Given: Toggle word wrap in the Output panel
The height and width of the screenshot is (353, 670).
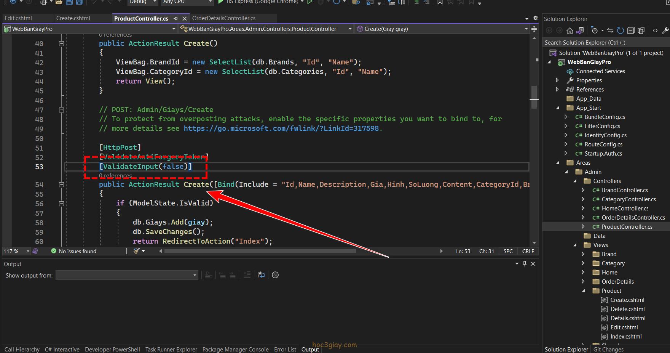Looking at the screenshot, I should pyautogui.click(x=261, y=275).
